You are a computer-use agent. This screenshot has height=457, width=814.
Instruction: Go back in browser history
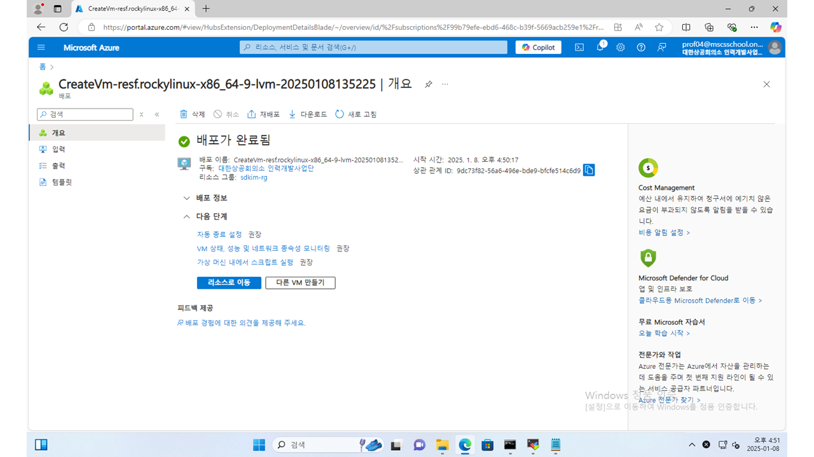(x=41, y=27)
